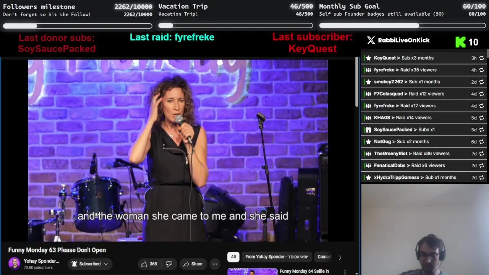Open Yohay Sponder channel avatar

[x=15, y=264]
